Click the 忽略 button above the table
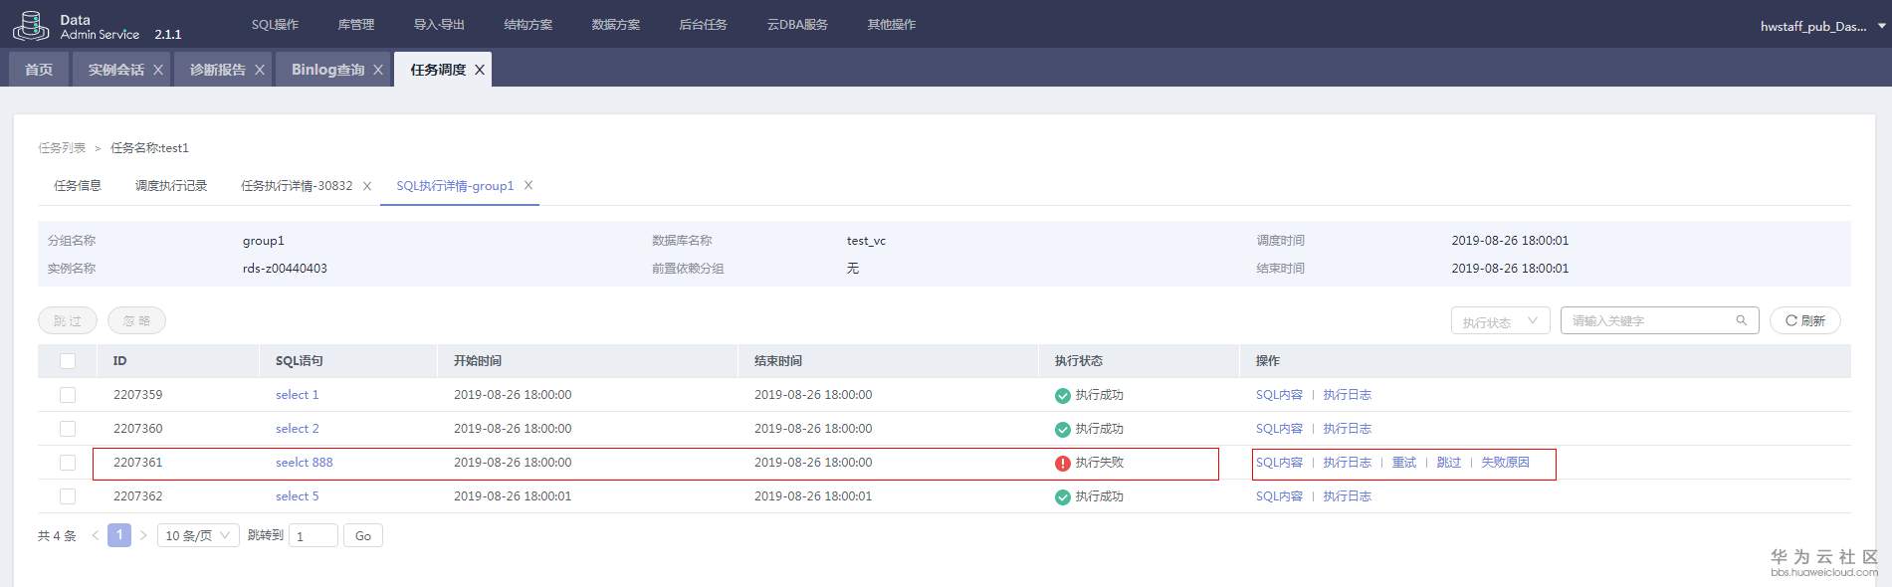1892x587 pixels. click(136, 320)
